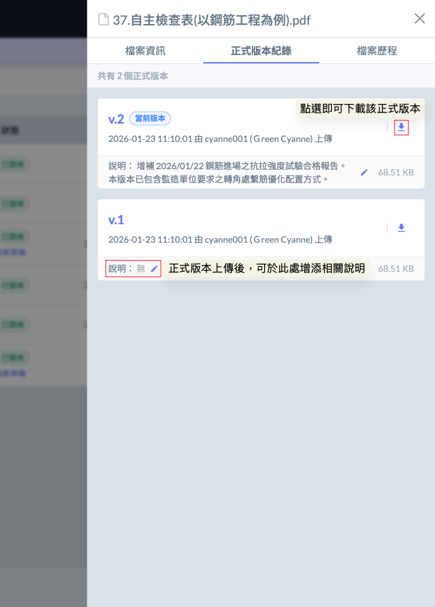435x607 pixels.
Task: Close the file details panel
Action: [419, 19]
